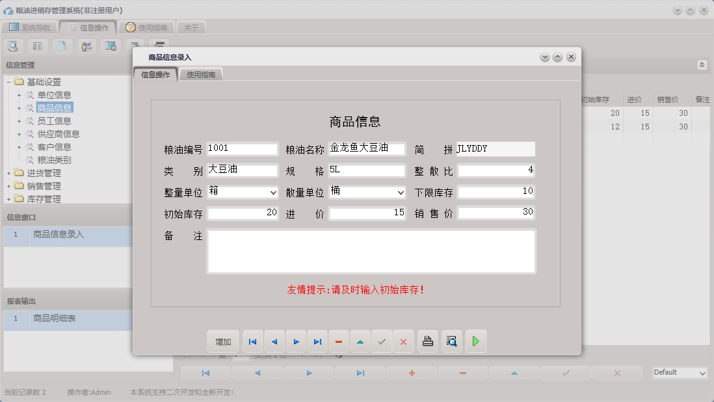Delete current record with red minus icon
The width and height of the screenshot is (714, 402).
[339, 341]
